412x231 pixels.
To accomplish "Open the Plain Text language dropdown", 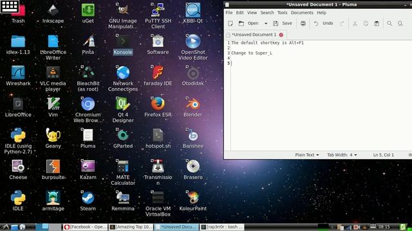I will click(x=307, y=155).
